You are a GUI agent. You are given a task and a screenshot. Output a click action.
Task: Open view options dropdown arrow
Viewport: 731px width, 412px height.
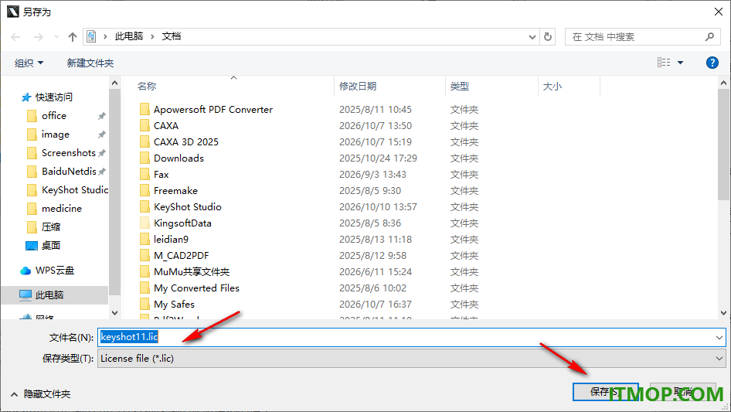[680, 63]
